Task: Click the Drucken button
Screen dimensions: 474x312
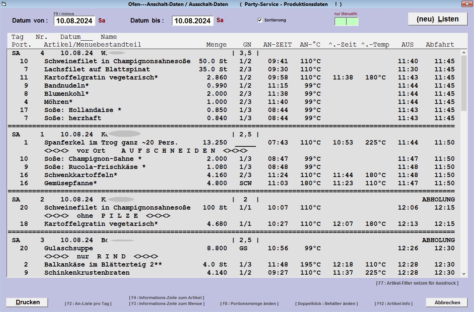Action: [27, 302]
